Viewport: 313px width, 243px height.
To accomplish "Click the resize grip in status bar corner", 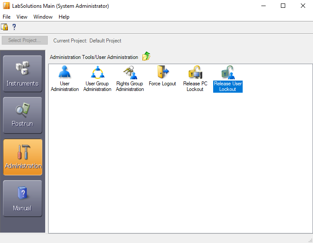I will [310, 240].
